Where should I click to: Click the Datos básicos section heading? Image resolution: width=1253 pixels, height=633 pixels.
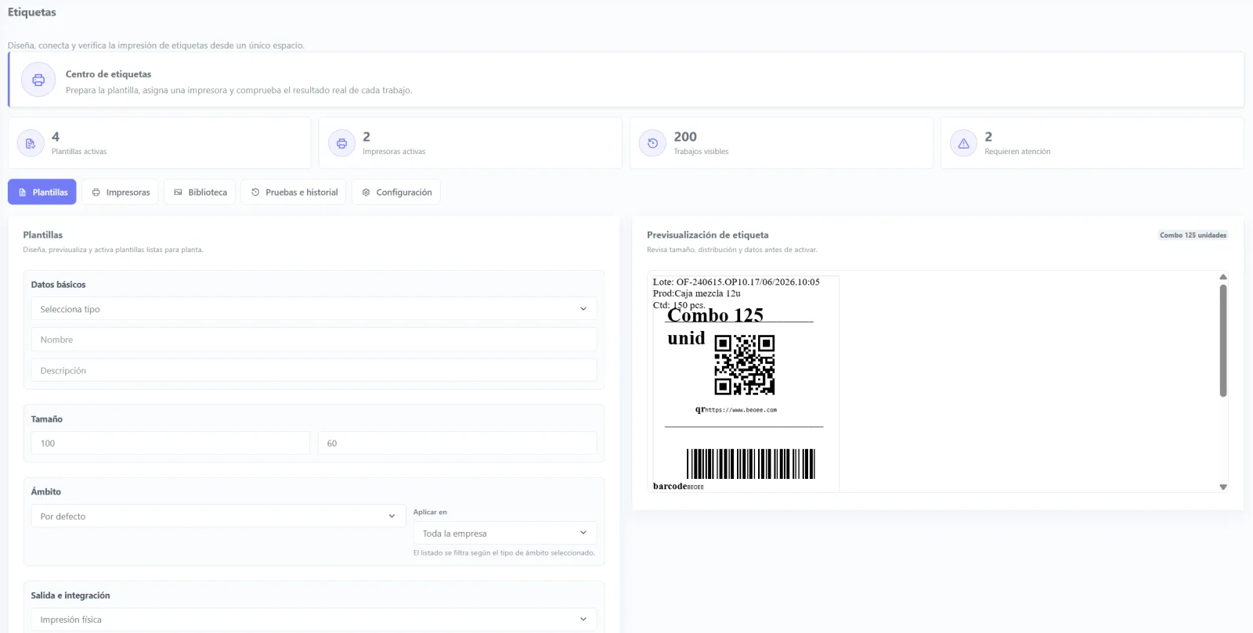click(x=59, y=285)
